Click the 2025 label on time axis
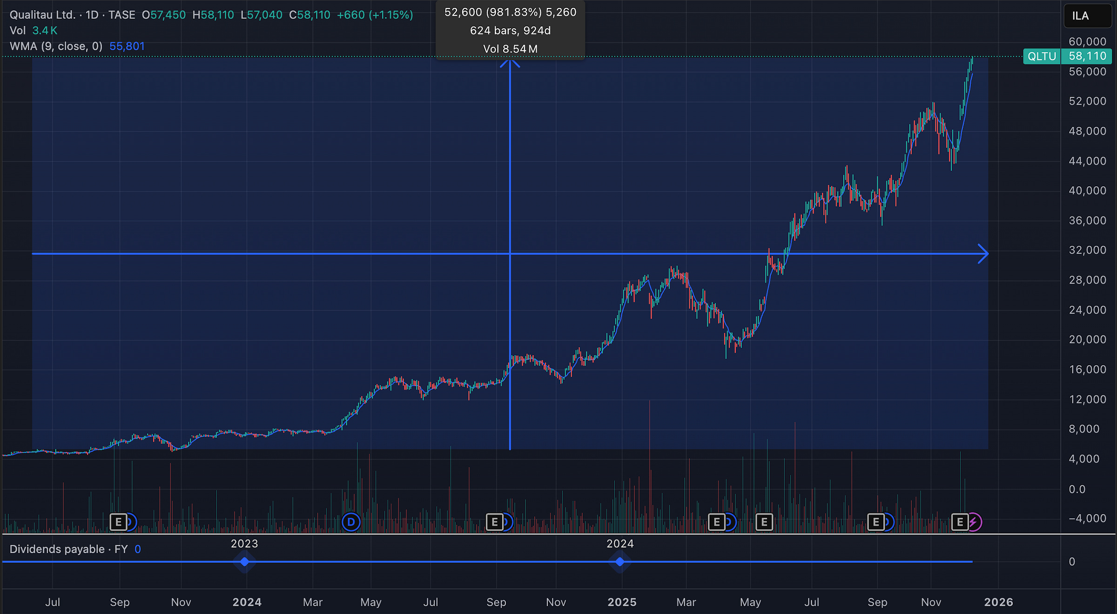Viewport: 1117px width, 614px height. click(622, 602)
